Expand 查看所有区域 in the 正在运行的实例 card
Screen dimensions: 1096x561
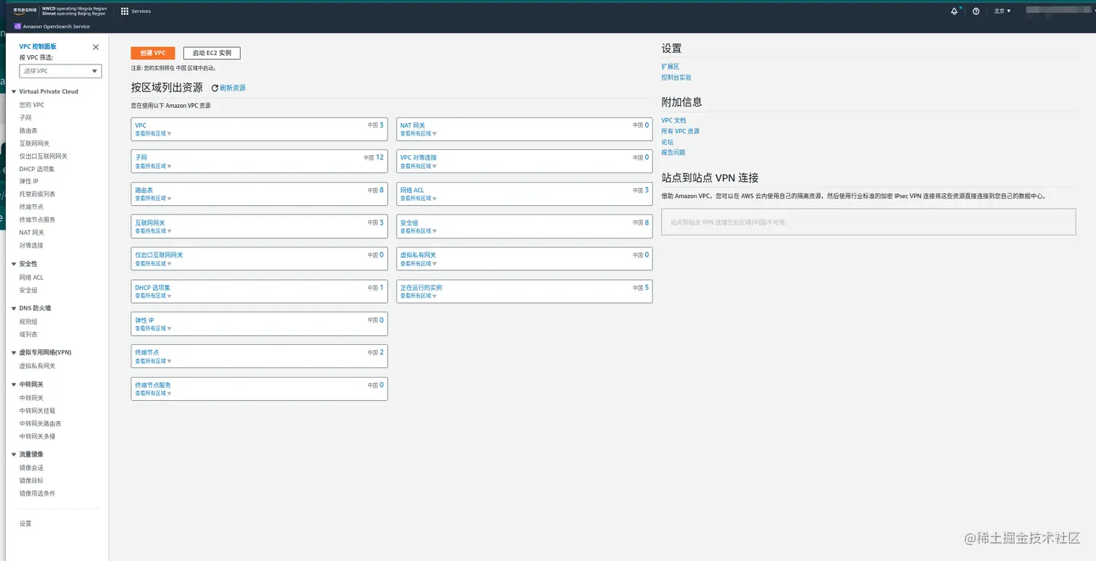coord(418,296)
